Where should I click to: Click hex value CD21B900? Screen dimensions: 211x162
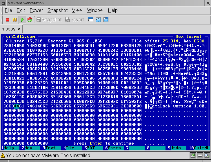pos(14,55)
